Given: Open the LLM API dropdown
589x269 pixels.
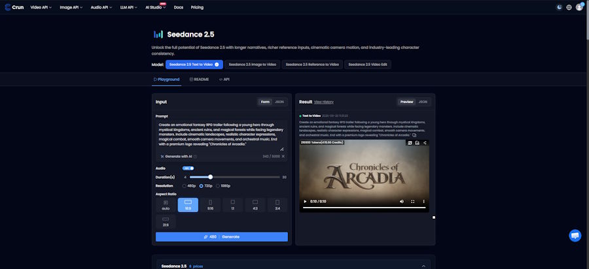Looking at the screenshot, I should [x=129, y=7].
